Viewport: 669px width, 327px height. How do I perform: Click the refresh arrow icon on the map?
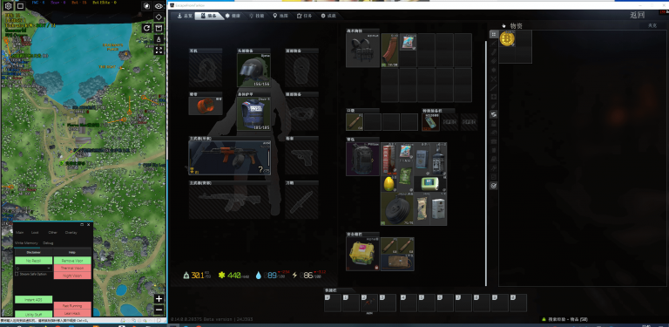click(x=146, y=28)
